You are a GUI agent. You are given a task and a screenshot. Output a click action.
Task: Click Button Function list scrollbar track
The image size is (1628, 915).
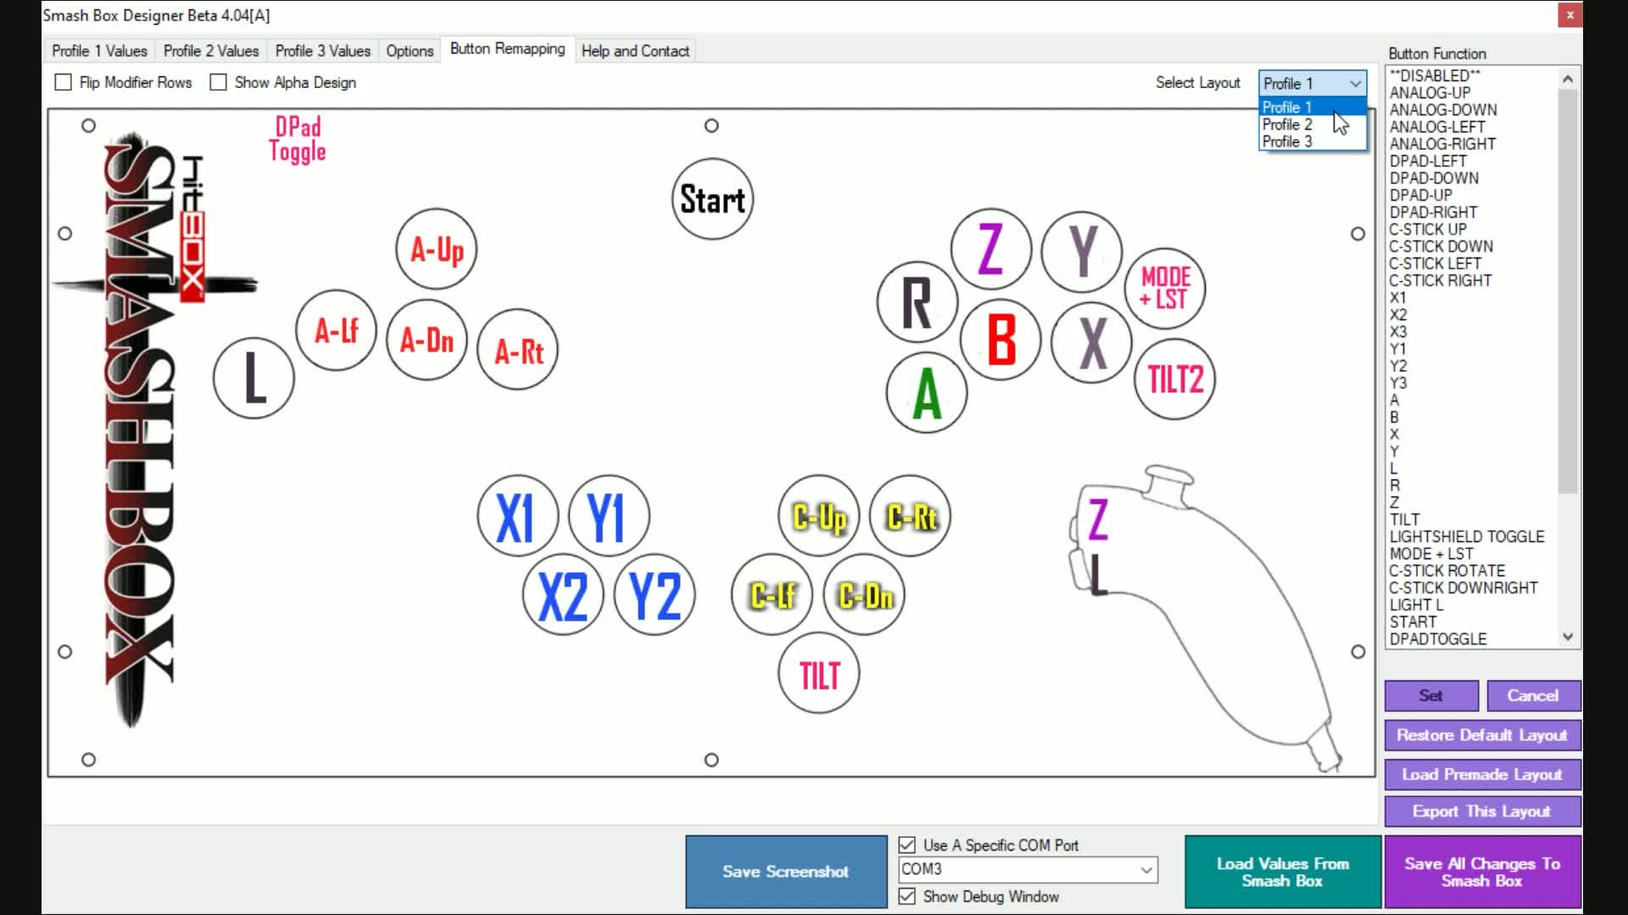(1568, 559)
